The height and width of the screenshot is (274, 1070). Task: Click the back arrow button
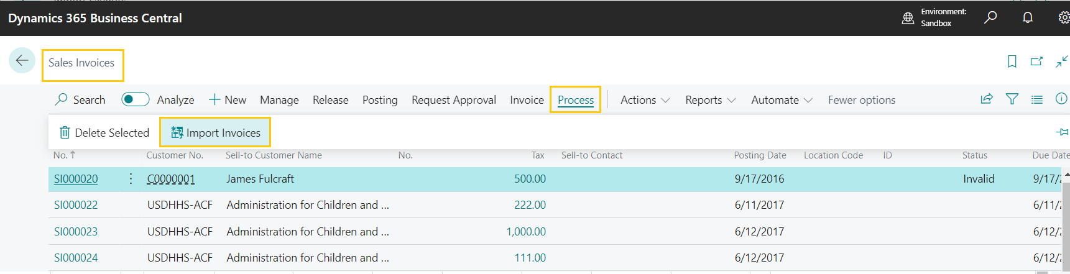point(22,61)
